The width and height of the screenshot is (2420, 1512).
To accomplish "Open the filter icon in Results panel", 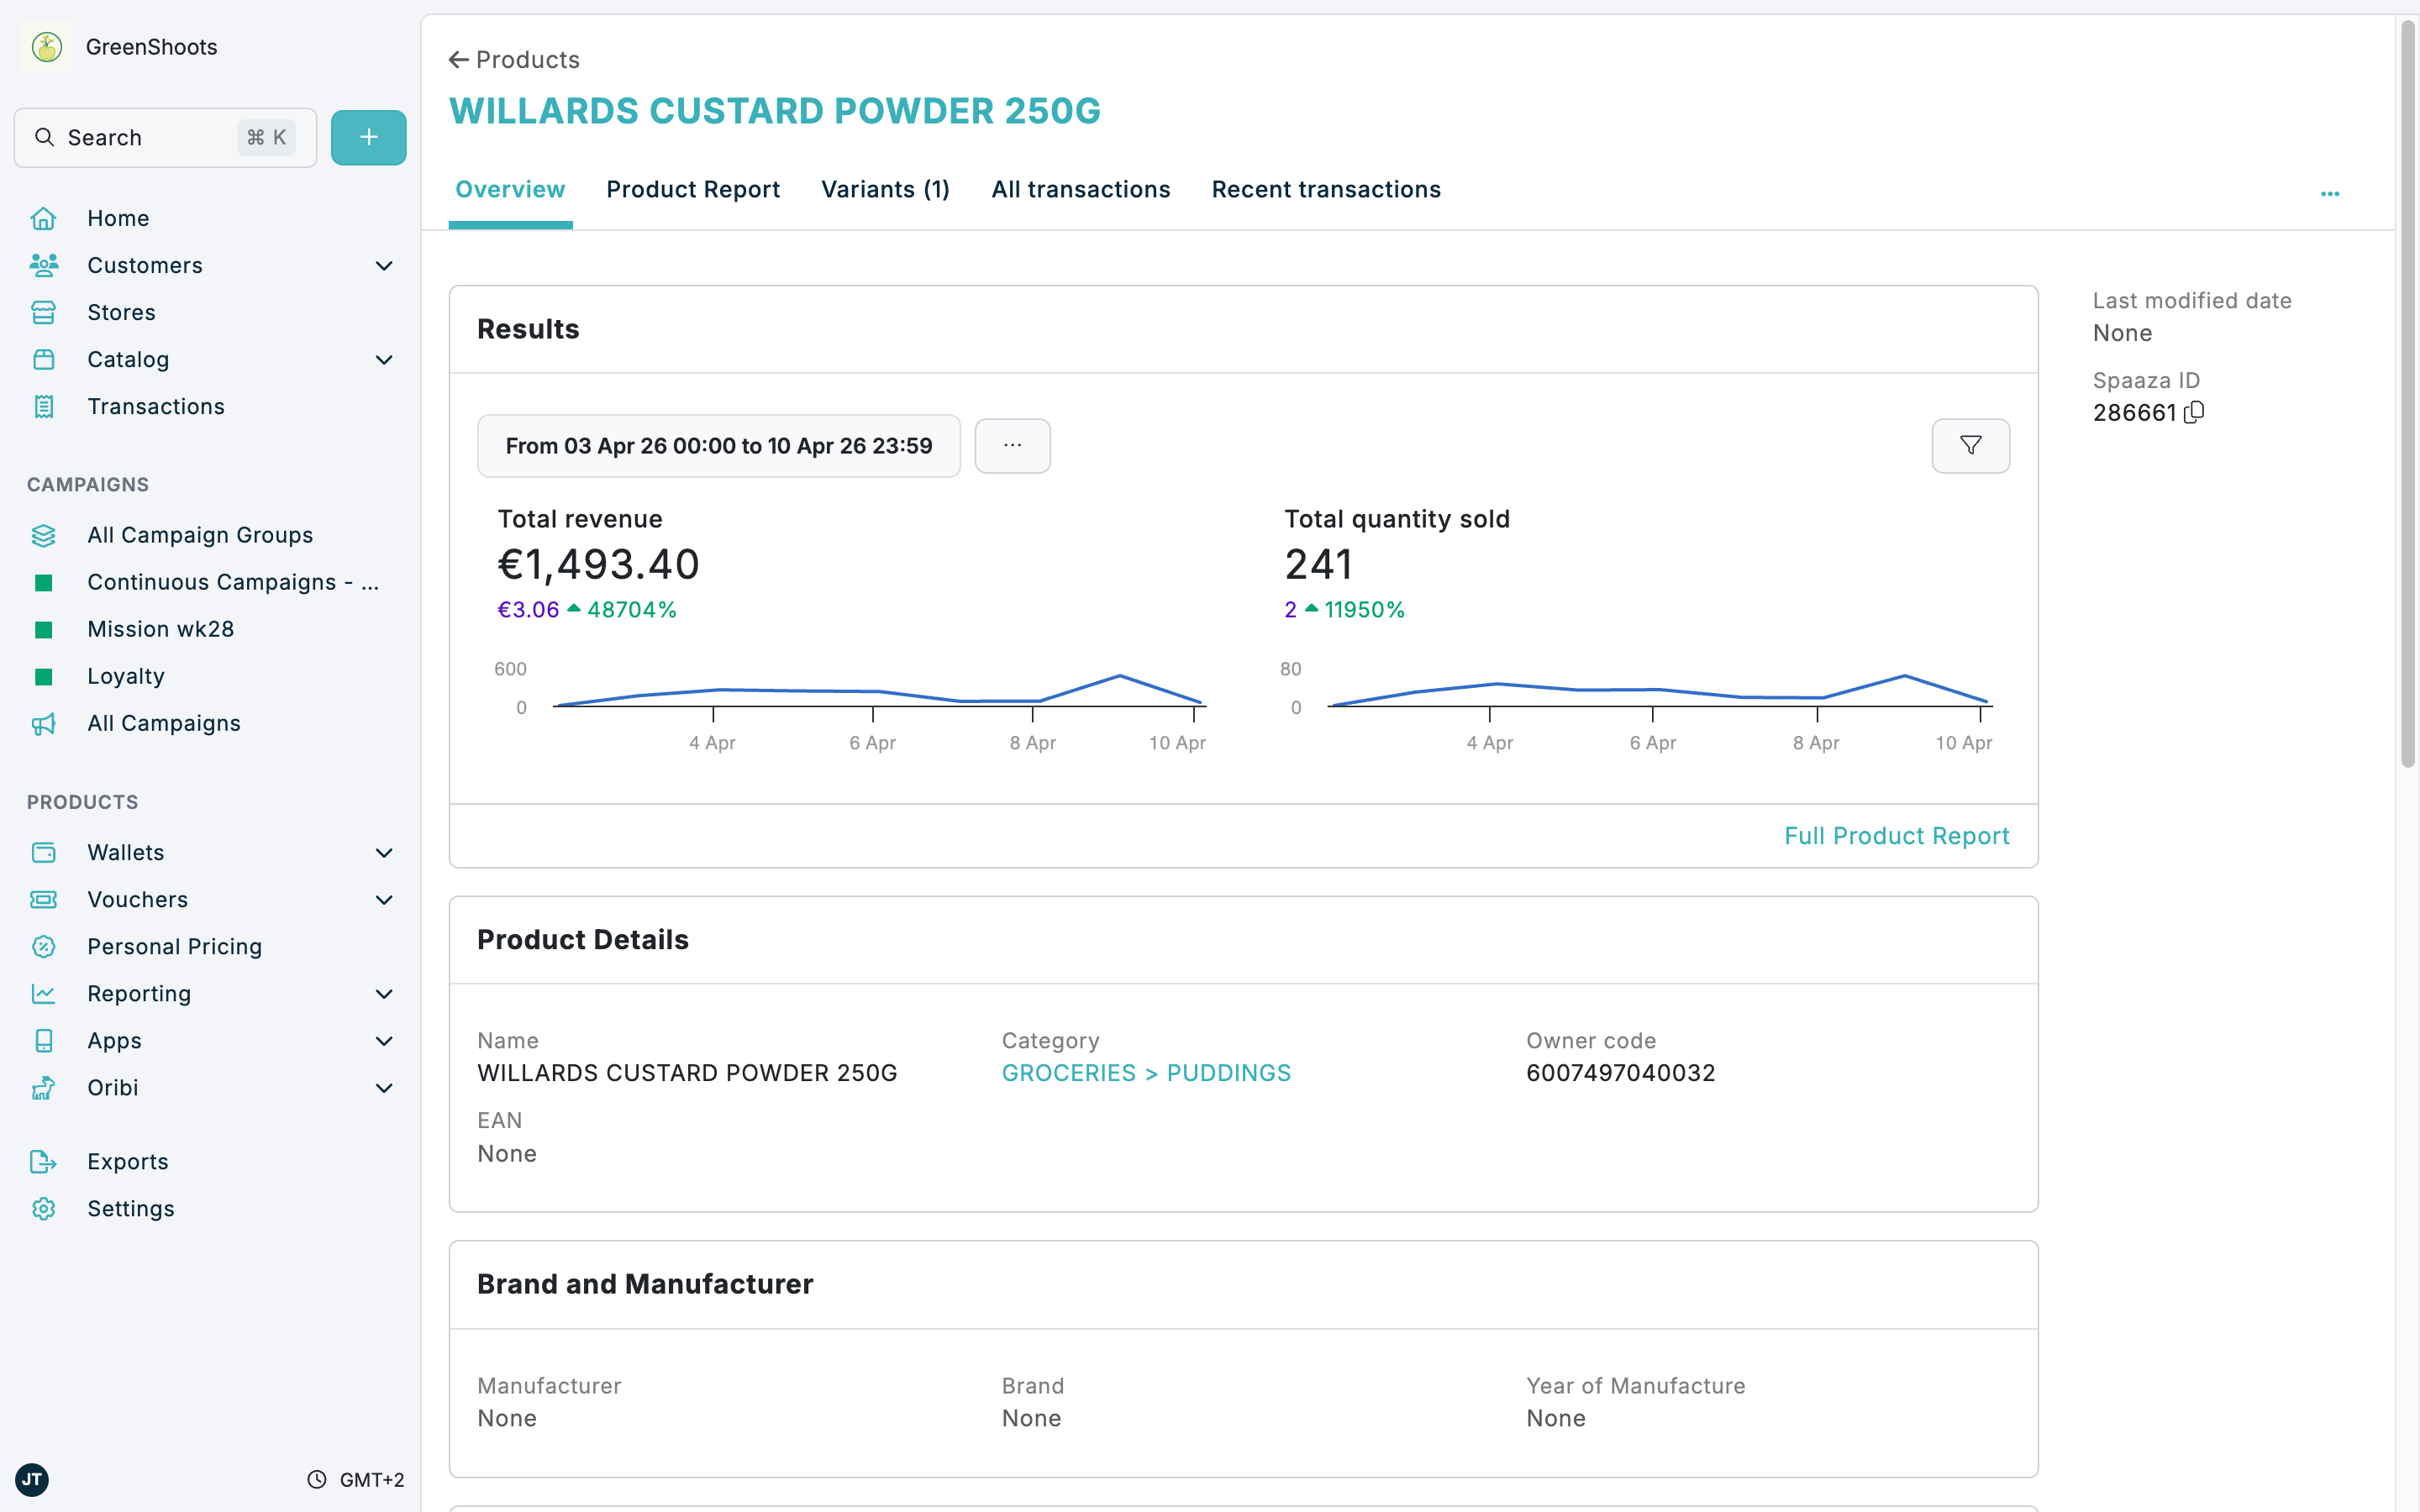I will tap(1971, 445).
